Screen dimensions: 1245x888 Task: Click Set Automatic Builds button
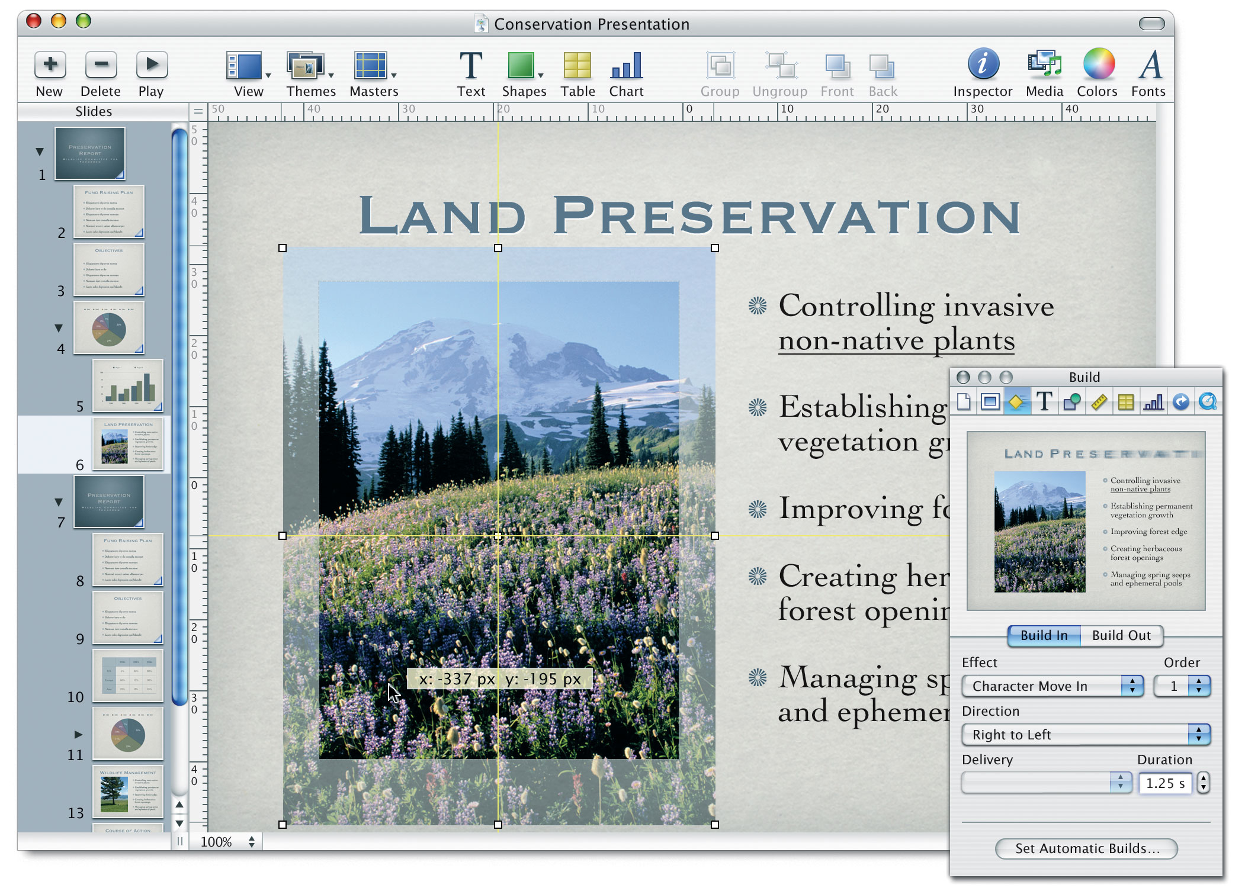(1086, 848)
